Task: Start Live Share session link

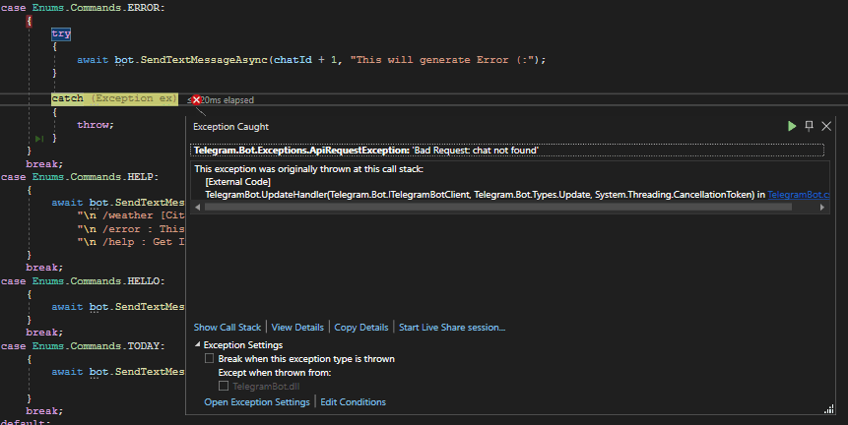Action: pyautogui.click(x=452, y=327)
